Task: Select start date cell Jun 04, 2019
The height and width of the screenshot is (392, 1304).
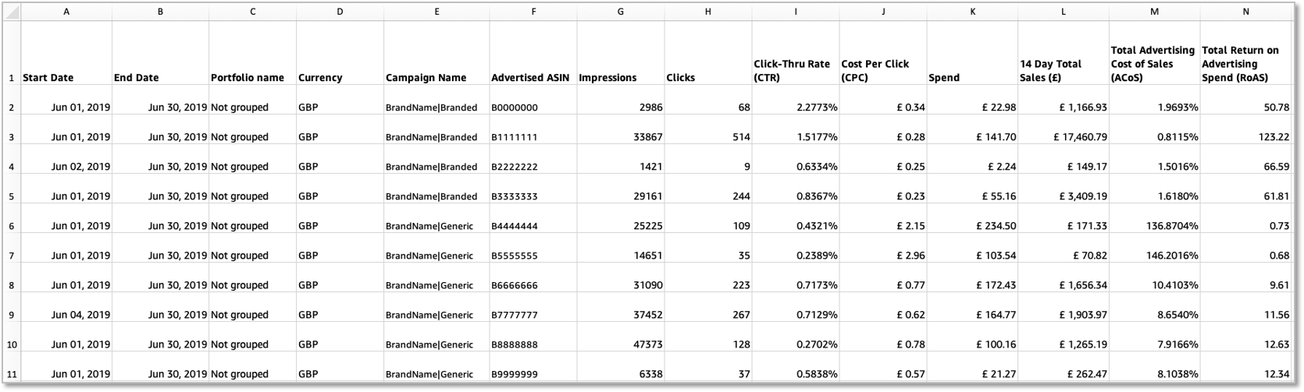Action: pos(80,315)
